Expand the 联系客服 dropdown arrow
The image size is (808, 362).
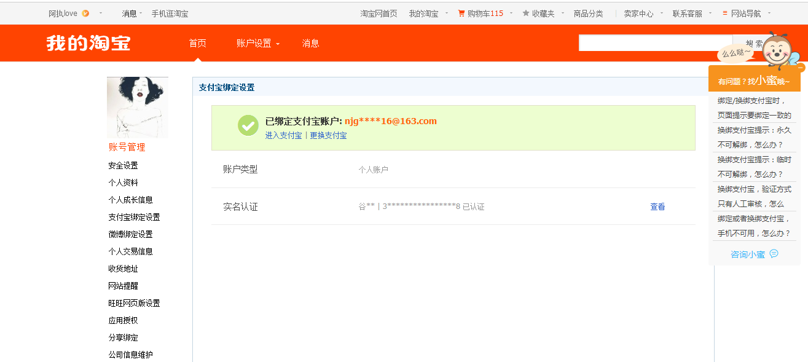(x=710, y=13)
